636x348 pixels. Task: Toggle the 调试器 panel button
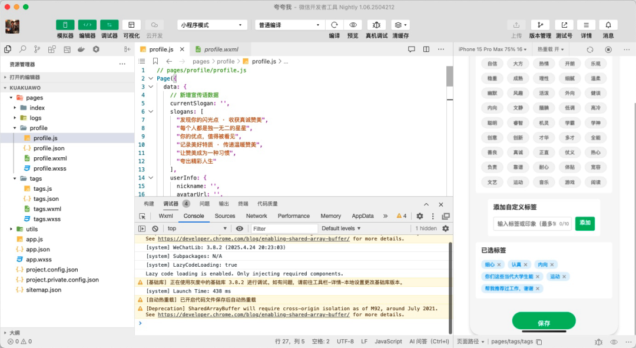coord(109,25)
